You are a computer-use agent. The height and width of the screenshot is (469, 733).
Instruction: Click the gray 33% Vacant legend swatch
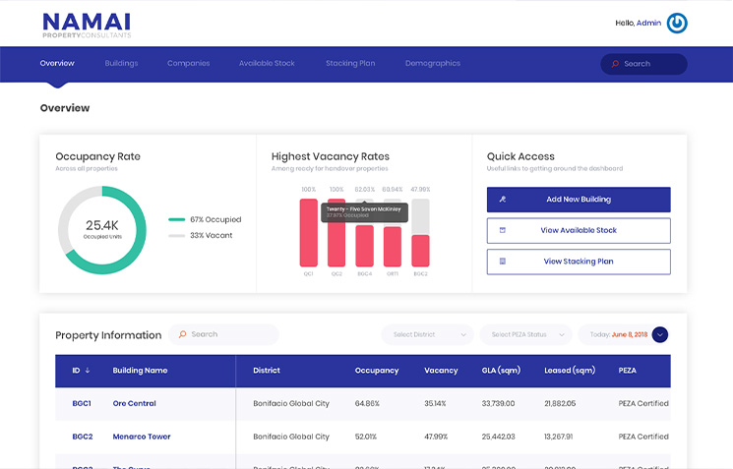coord(177,235)
